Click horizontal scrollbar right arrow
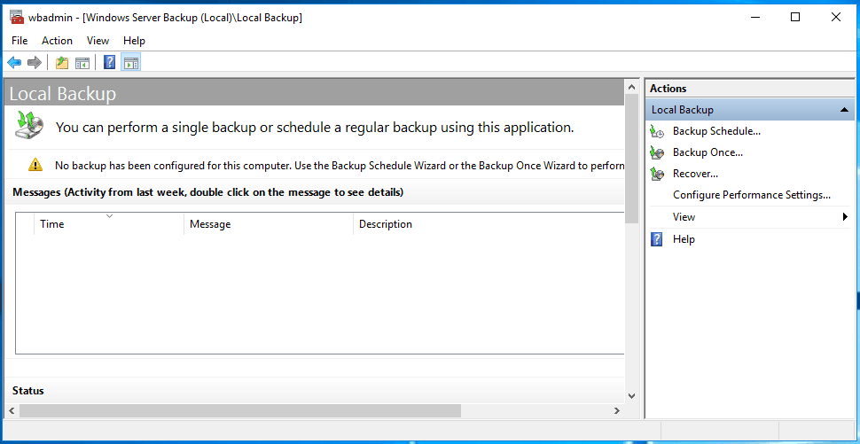860x444 pixels. pos(617,410)
